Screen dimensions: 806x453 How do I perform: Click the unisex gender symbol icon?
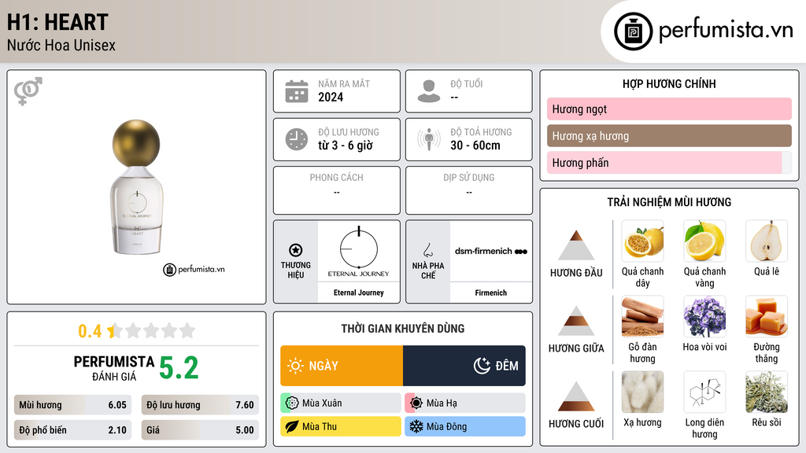point(28,91)
